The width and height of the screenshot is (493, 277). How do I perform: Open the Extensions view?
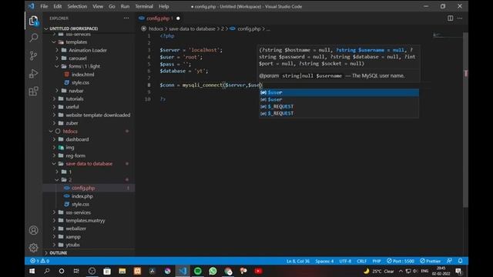point(33,92)
